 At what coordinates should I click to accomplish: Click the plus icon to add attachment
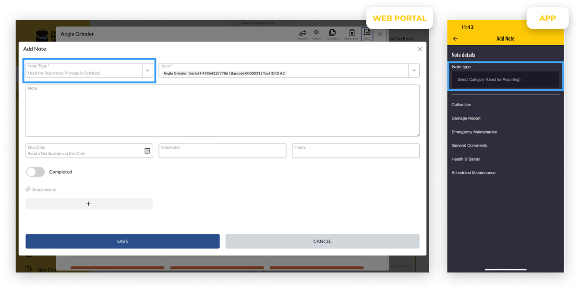click(89, 204)
